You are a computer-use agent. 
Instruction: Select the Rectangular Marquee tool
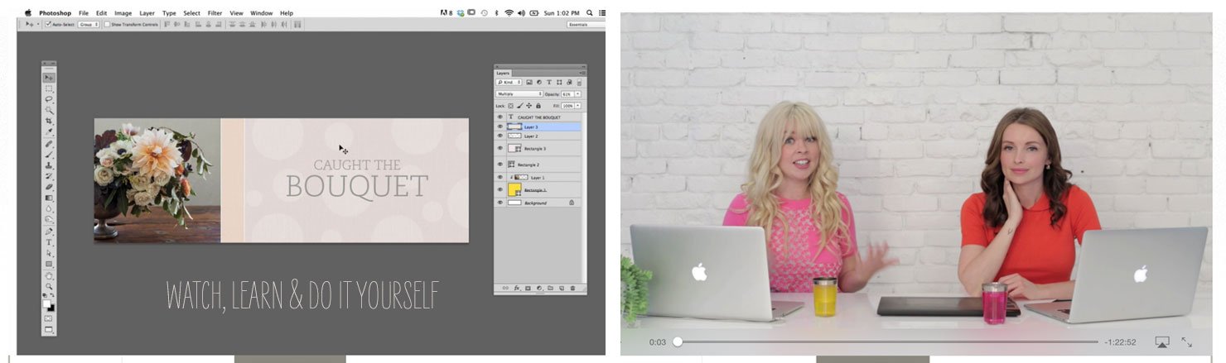coord(49,88)
